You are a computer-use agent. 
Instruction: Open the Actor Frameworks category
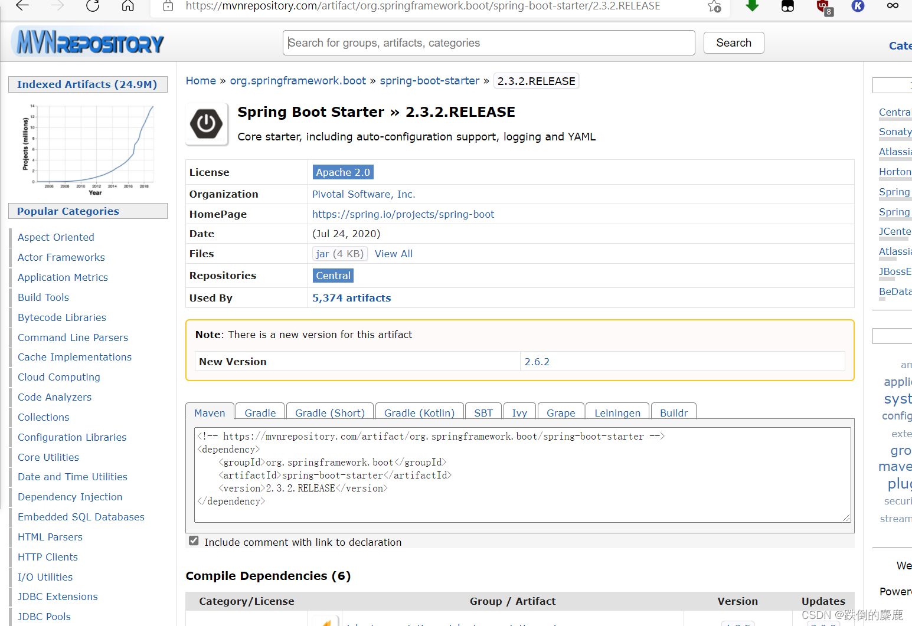(61, 257)
